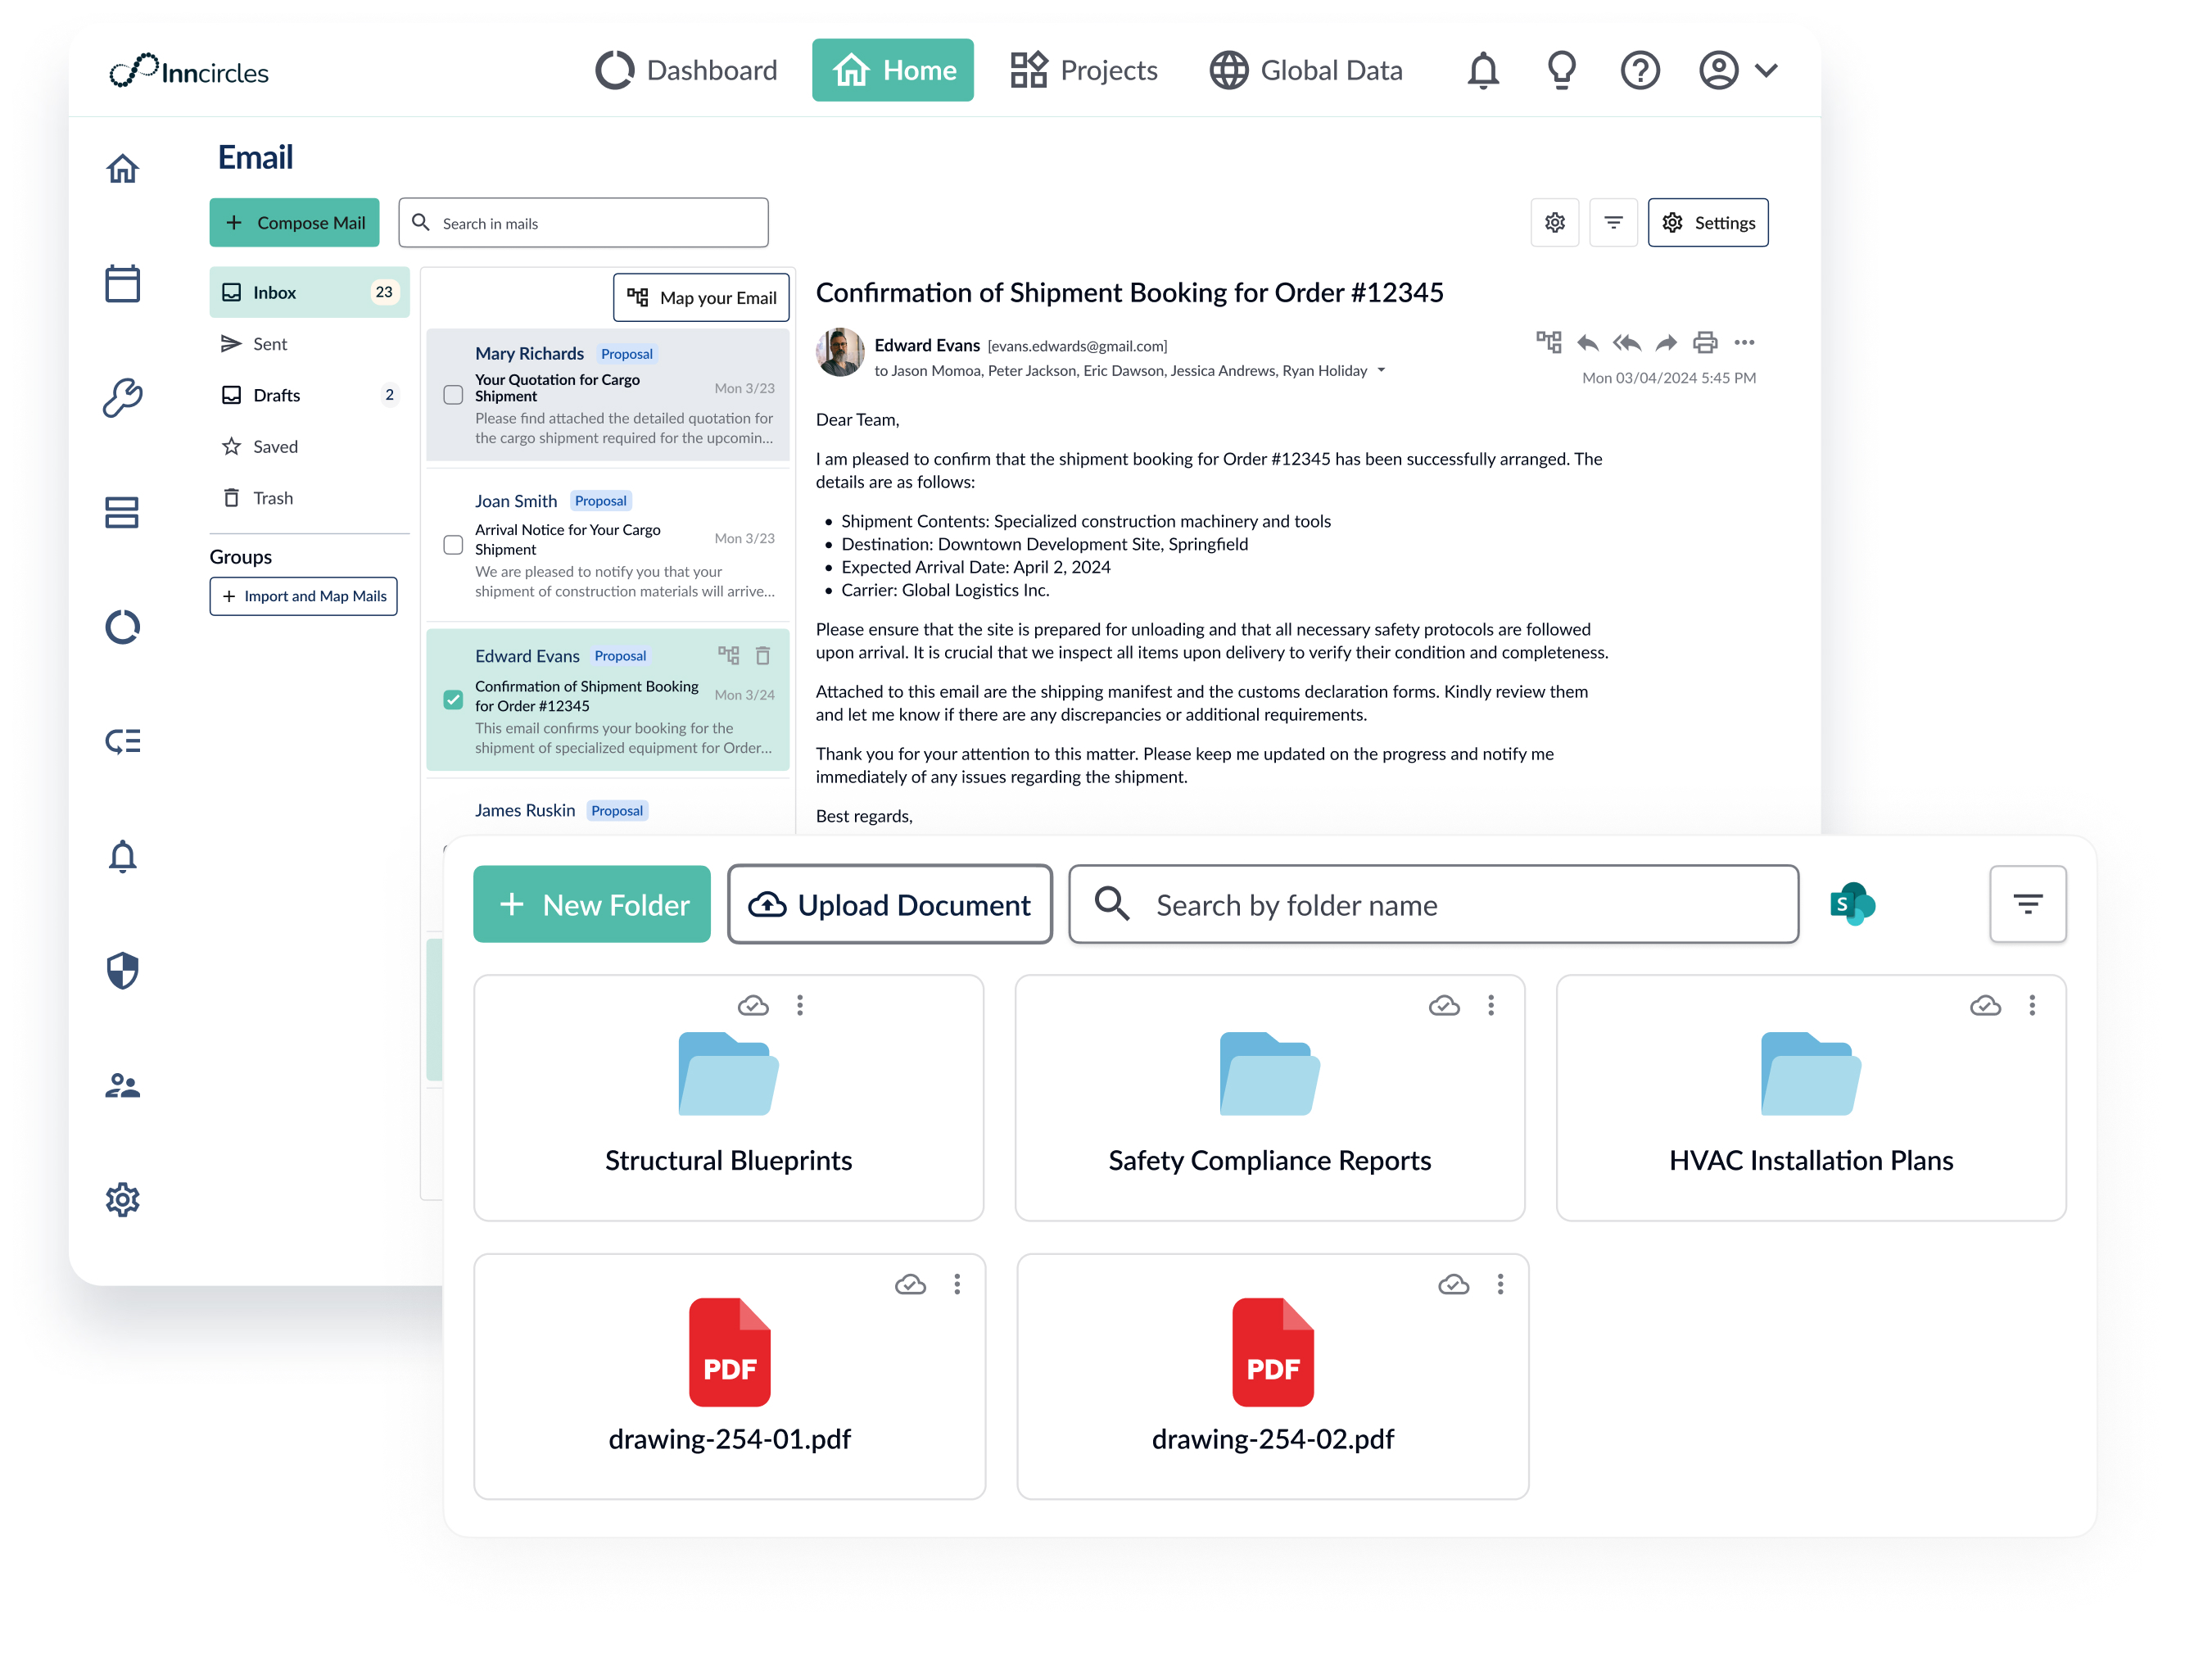The image size is (2212, 1667).
Task: Click the Compose Mail button
Action: click(x=295, y=222)
